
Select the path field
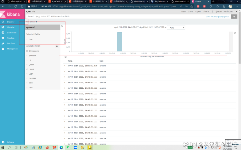coord(31,83)
